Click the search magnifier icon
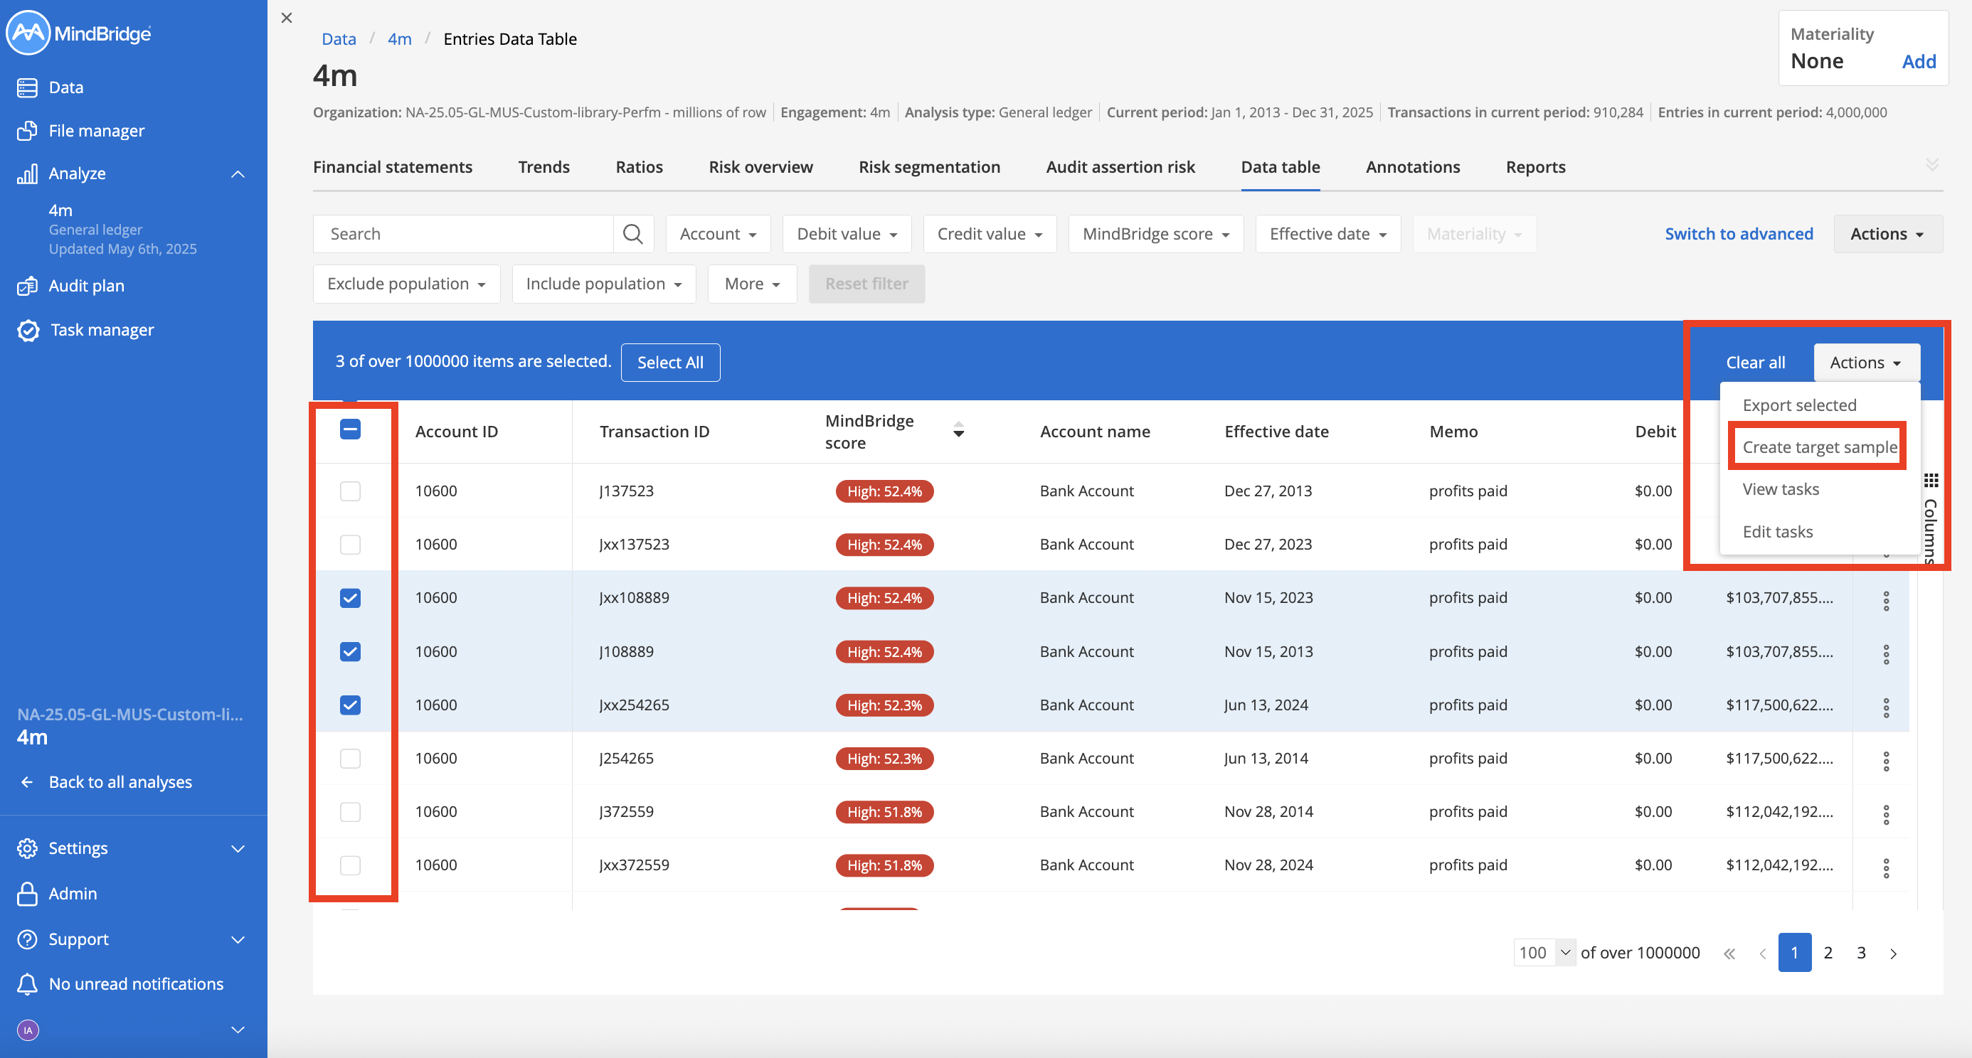The width and height of the screenshot is (1972, 1058). point(632,233)
